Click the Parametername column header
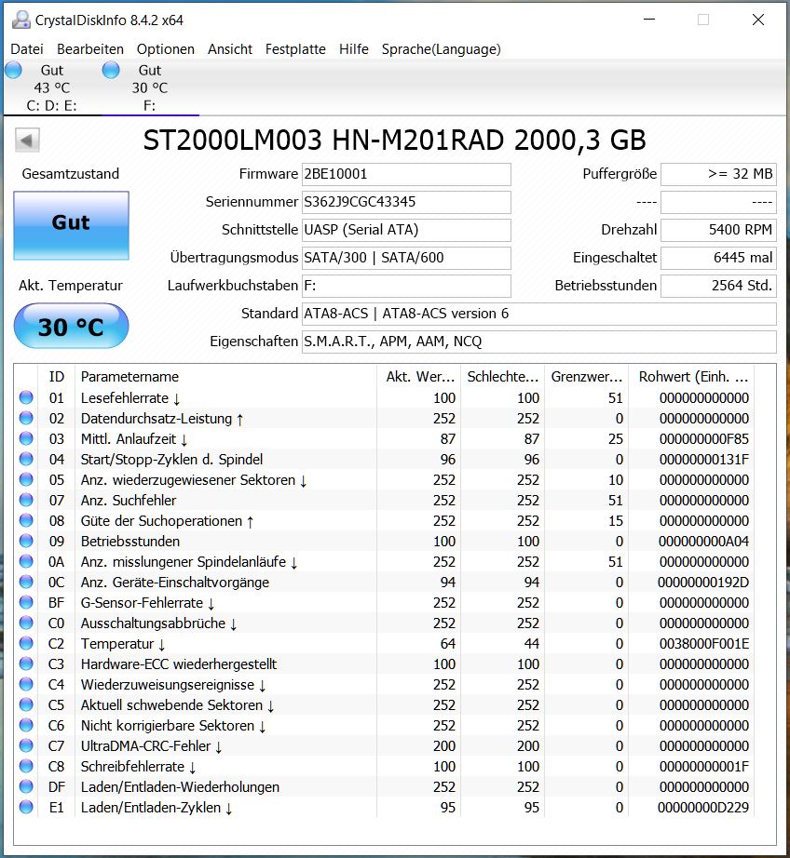This screenshot has width=790, height=858. [x=225, y=377]
